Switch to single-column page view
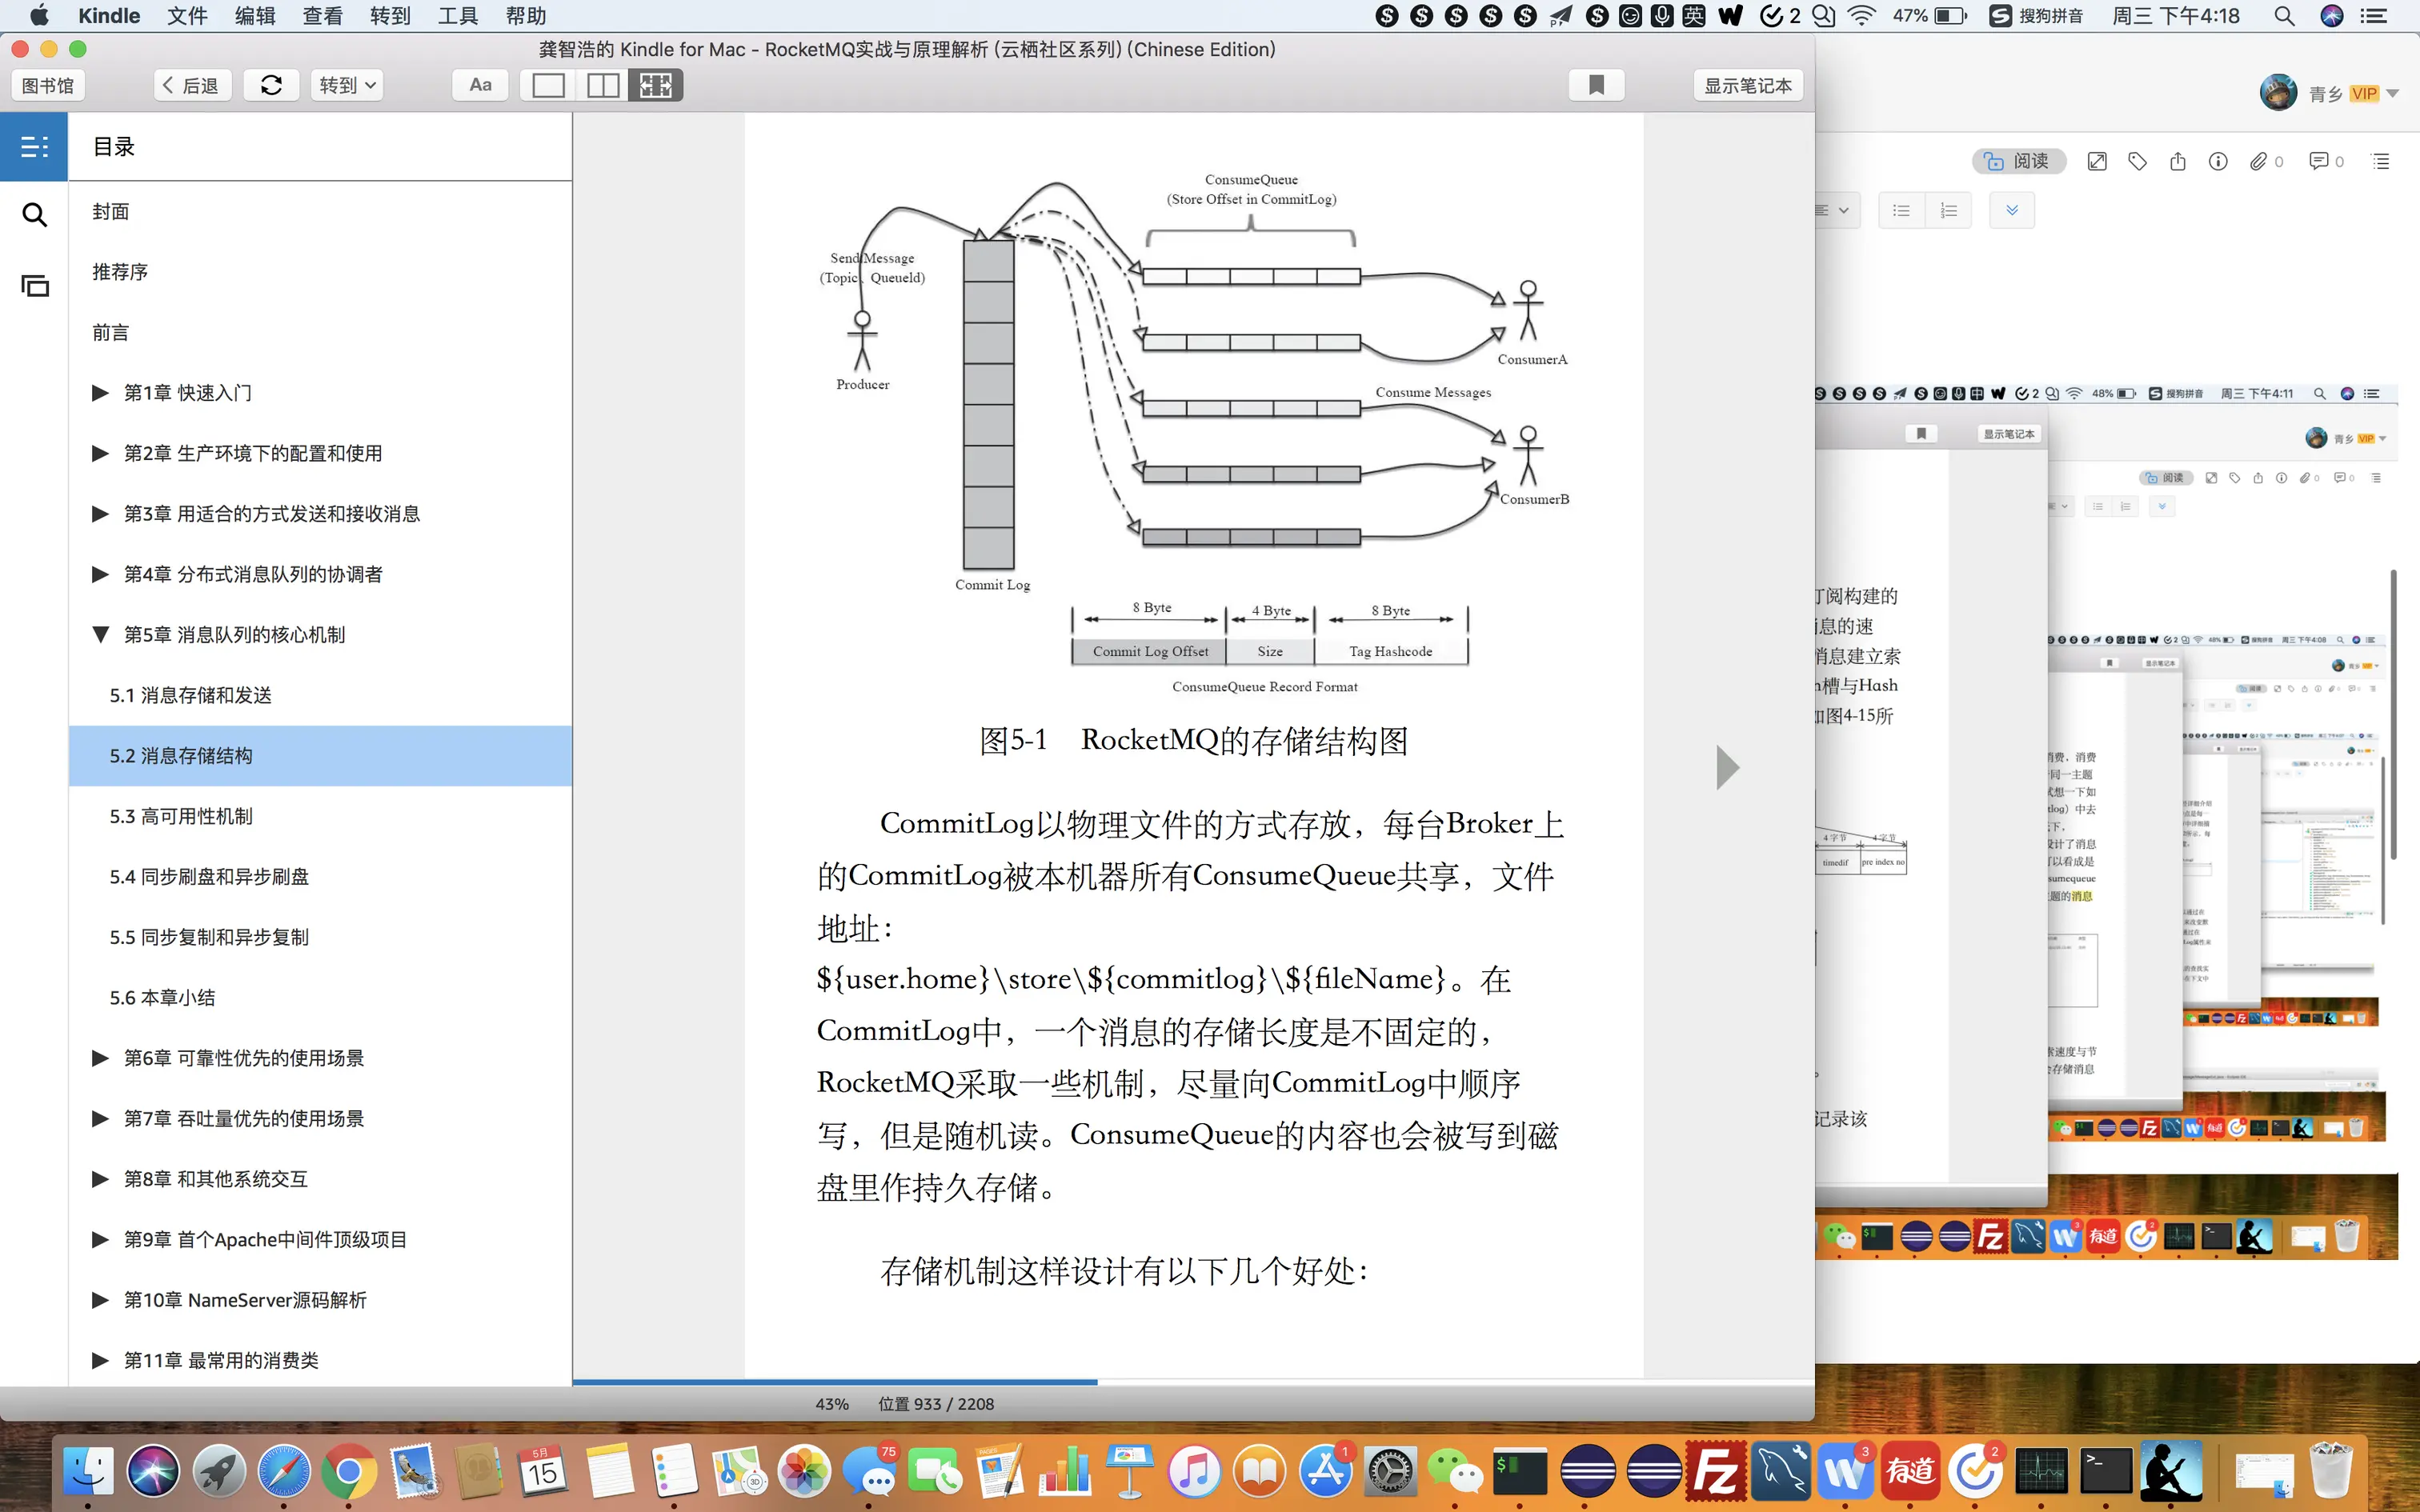 [x=548, y=85]
